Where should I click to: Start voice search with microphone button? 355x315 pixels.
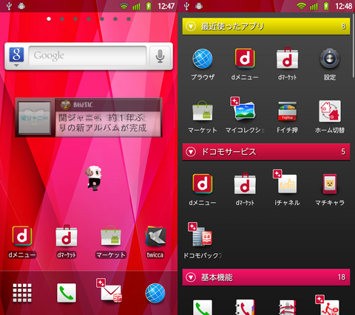point(160,56)
